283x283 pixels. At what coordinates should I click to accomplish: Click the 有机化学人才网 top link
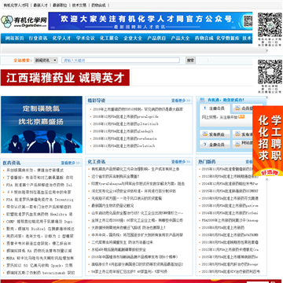pos(16,6)
